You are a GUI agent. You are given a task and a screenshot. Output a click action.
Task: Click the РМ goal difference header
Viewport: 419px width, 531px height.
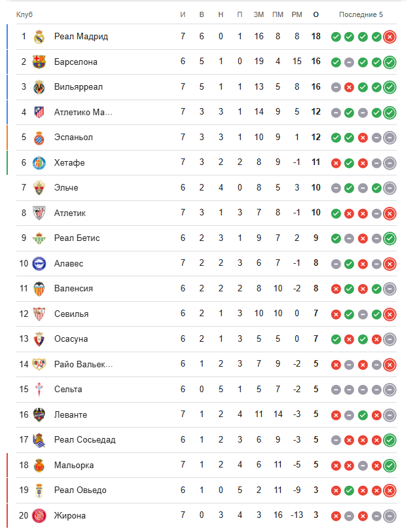297,14
